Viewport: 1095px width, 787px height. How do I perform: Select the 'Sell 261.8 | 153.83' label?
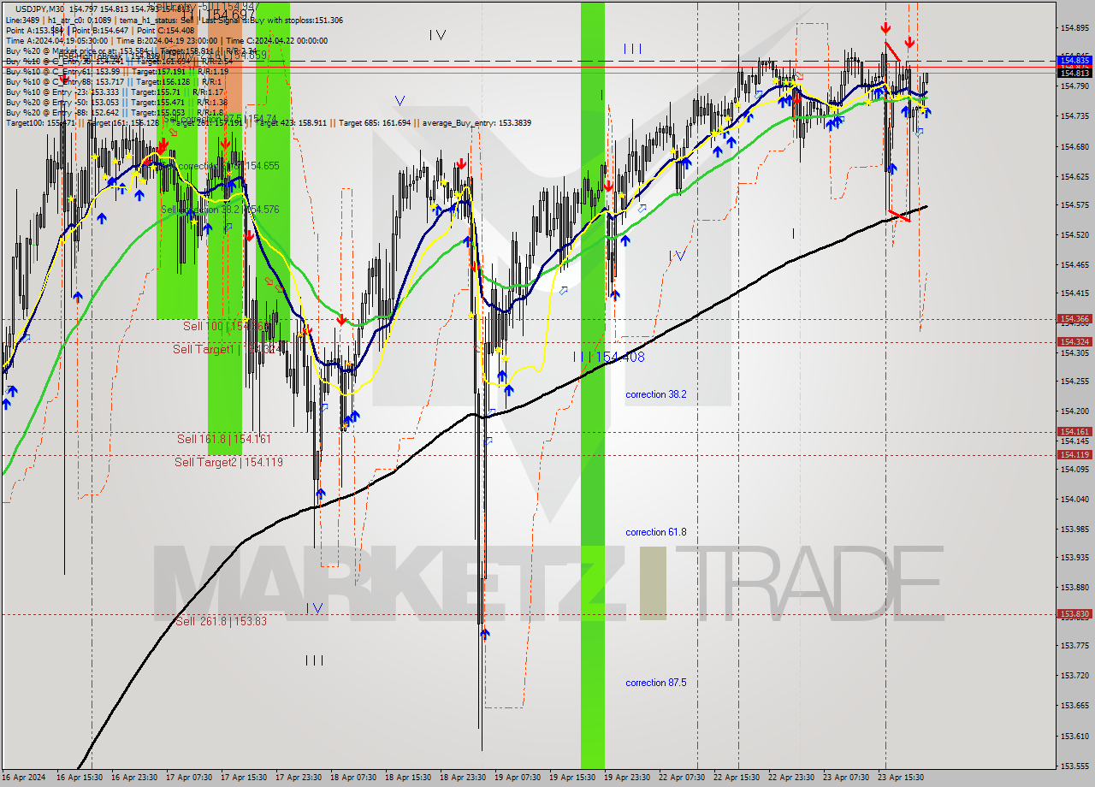click(x=221, y=621)
